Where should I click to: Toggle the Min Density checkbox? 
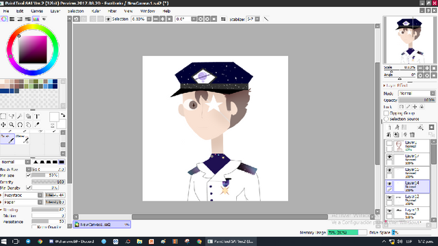click(x=28, y=188)
